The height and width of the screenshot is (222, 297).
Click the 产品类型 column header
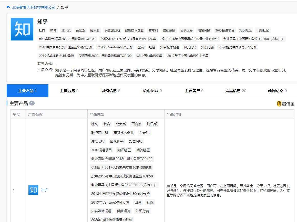(x=97, y=114)
